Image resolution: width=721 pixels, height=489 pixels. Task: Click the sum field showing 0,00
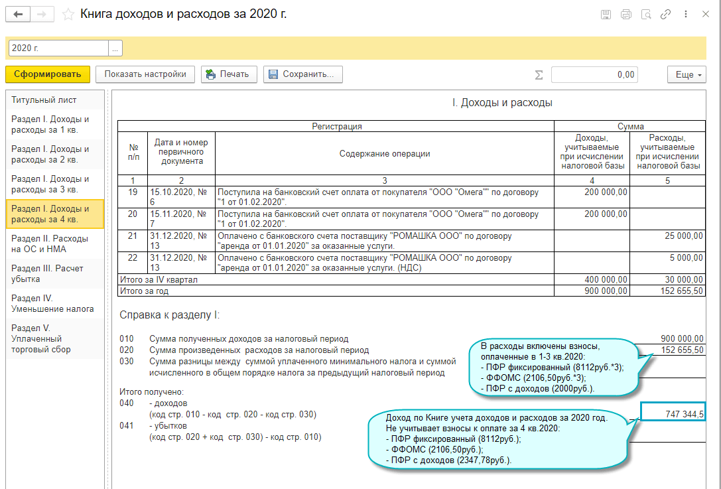click(x=594, y=74)
